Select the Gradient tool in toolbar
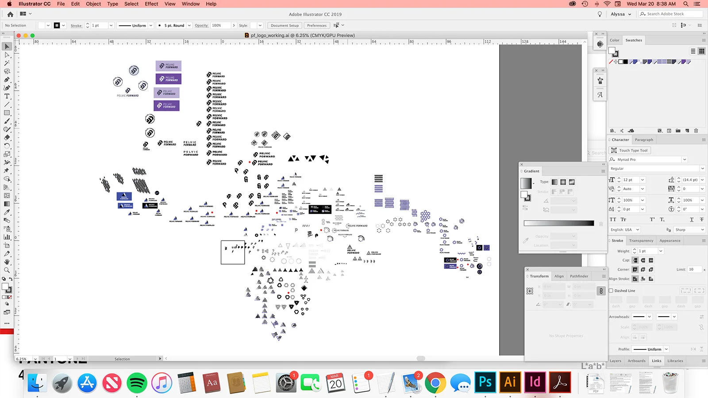The width and height of the screenshot is (708, 398). [x=7, y=204]
